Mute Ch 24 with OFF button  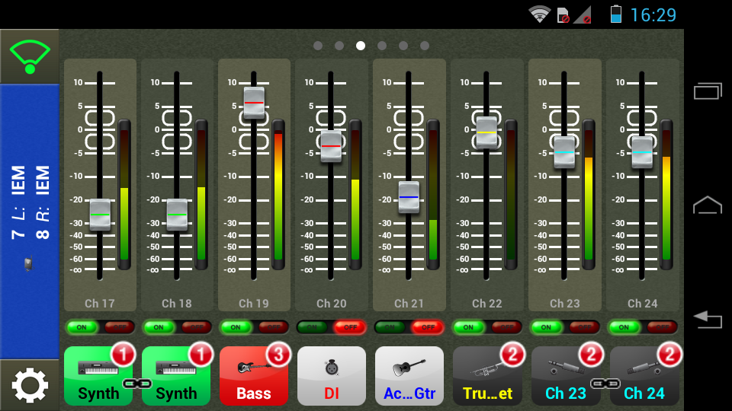[662, 327]
